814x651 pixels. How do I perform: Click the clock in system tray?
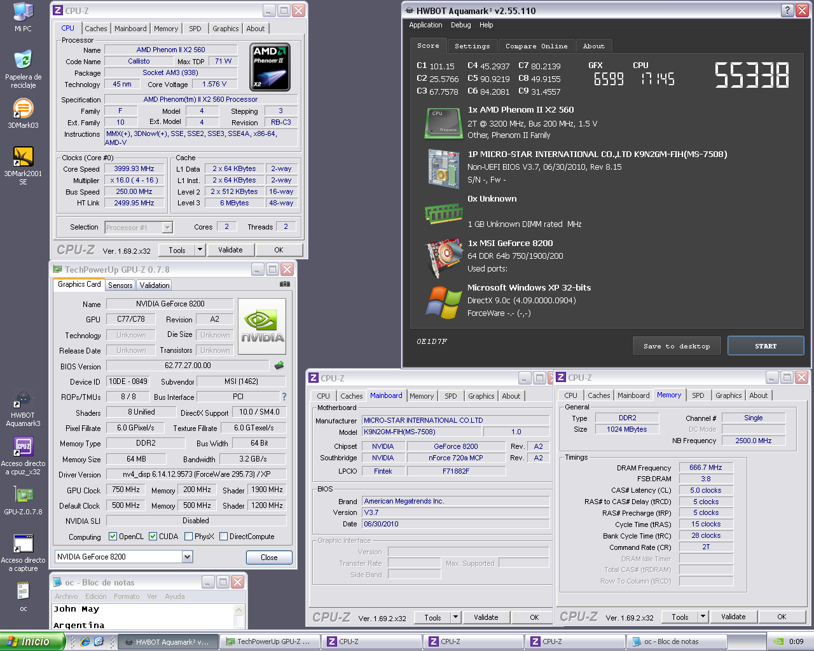click(796, 641)
